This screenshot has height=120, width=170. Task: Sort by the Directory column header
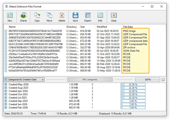click(72, 27)
